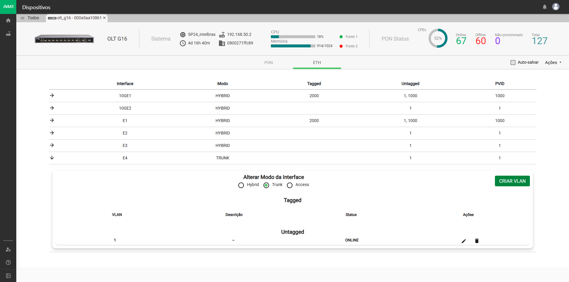Switch to the ETH tab
Viewport: 569px width, 282px height.
[317, 63]
